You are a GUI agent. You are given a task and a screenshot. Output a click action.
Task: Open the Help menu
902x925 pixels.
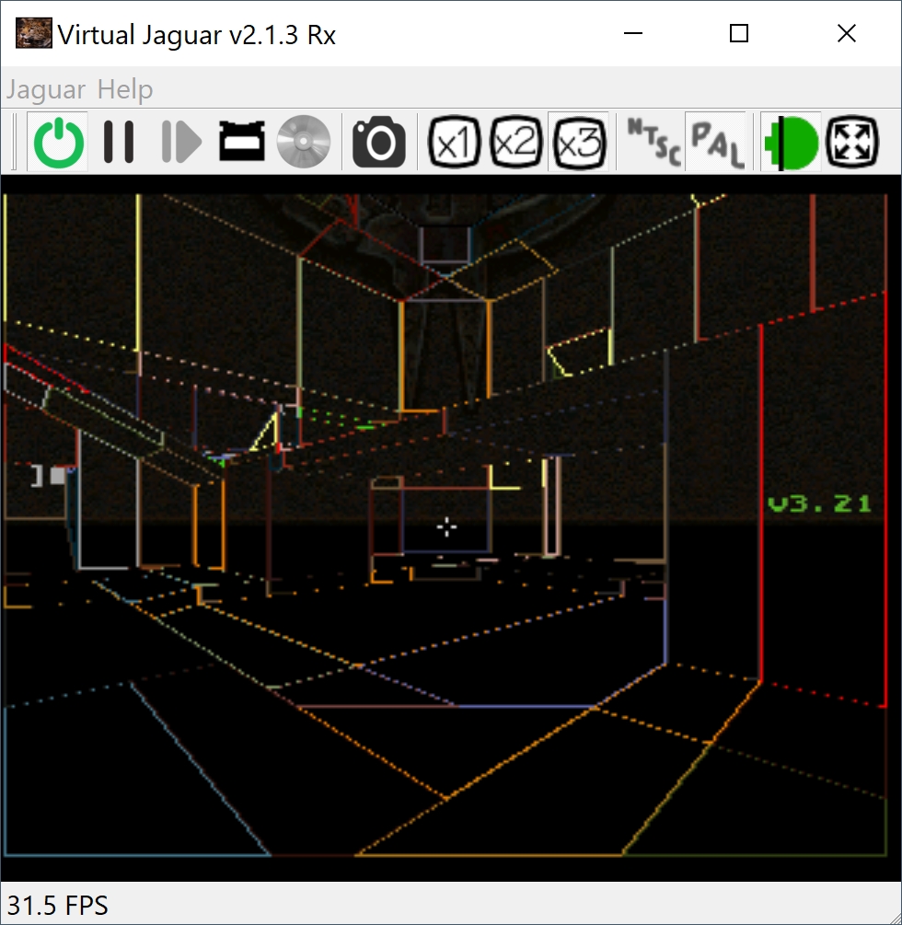(125, 90)
